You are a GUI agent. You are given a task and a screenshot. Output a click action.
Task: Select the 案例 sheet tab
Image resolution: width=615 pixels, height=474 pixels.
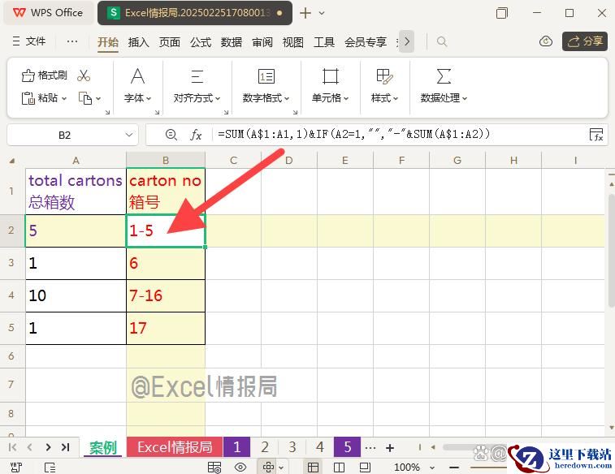[102, 447]
